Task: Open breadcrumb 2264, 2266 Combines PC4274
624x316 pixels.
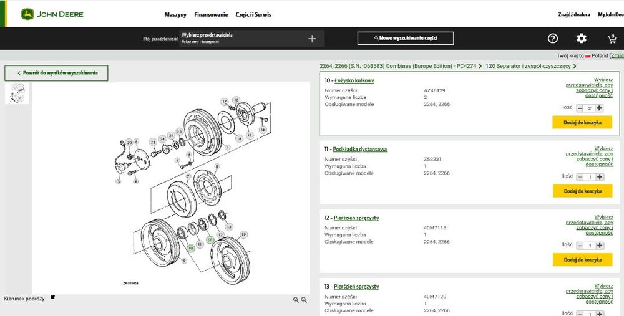Action: [x=398, y=66]
